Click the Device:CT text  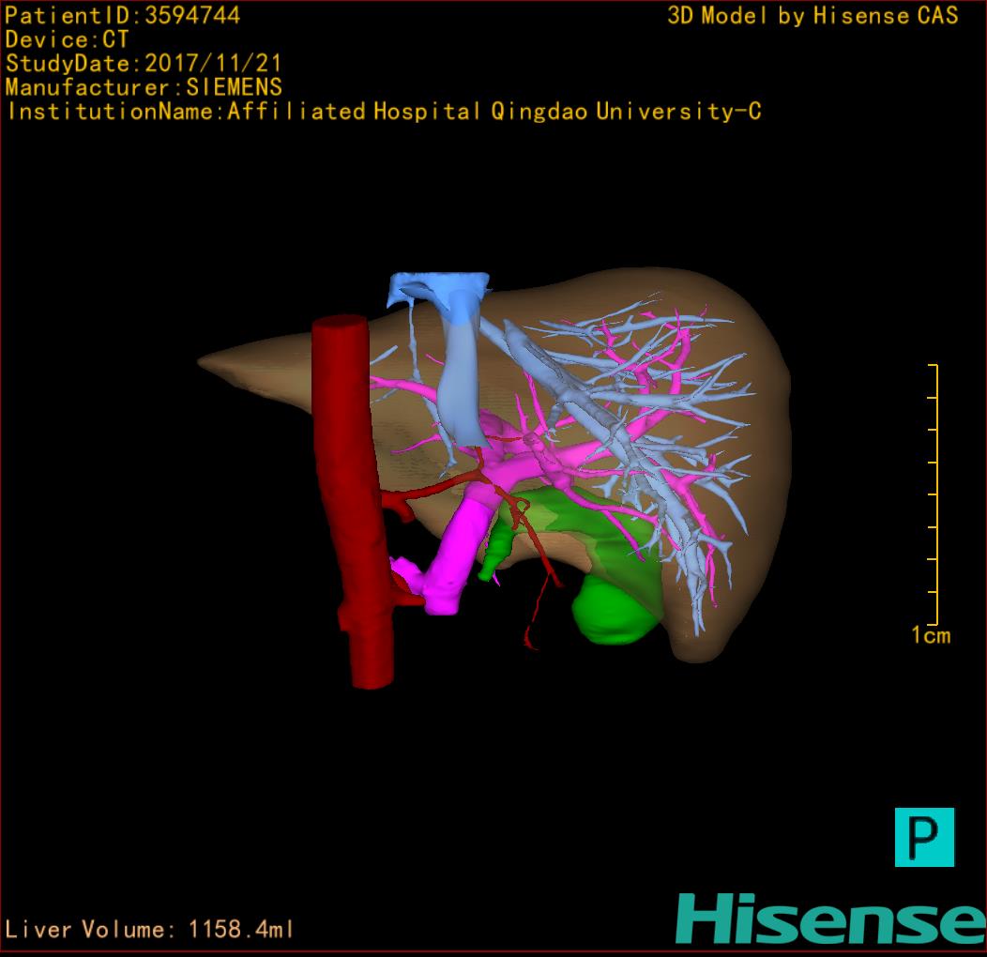67,39
